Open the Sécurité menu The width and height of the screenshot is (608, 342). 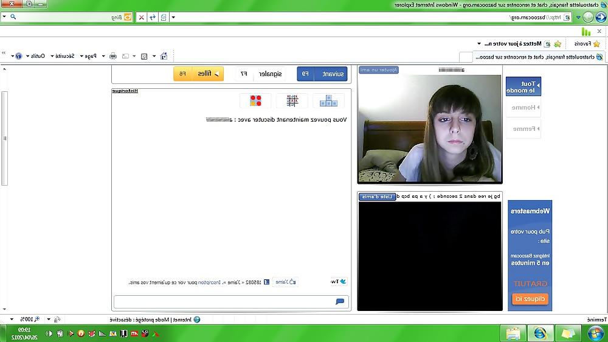coord(63,56)
